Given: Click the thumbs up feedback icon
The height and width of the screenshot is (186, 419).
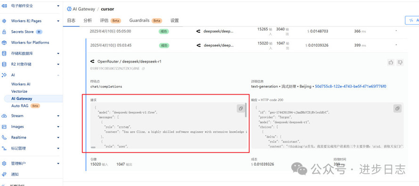Looking at the screenshot, I should (391, 63).
